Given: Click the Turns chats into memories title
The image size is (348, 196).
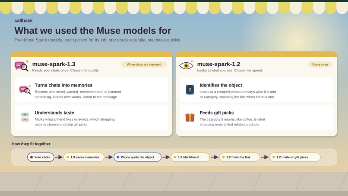Looking at the screenshot, I should [63, 85].
